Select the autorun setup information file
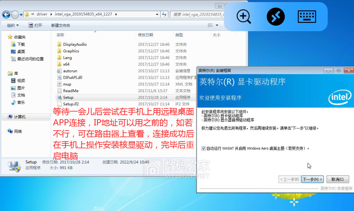 (70, 71)
